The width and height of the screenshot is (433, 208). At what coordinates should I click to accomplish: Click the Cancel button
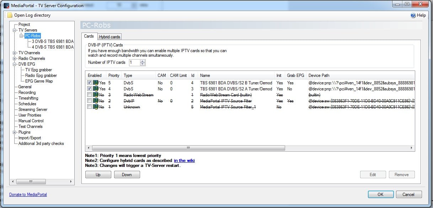click(x=408, y=194)
